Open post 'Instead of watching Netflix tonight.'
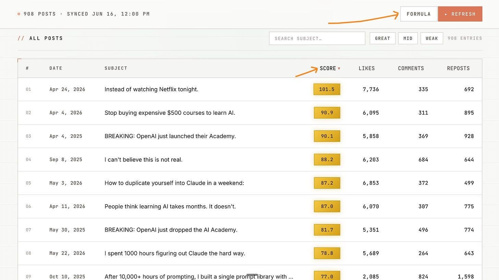Screen dimensions: 499x280 (151, 89)
